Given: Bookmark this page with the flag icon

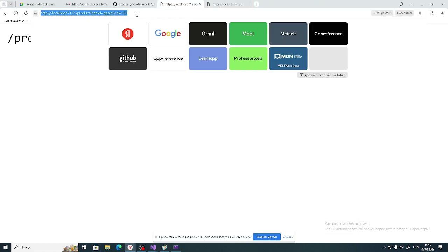Looking at the screenshot, I should 420,13.
